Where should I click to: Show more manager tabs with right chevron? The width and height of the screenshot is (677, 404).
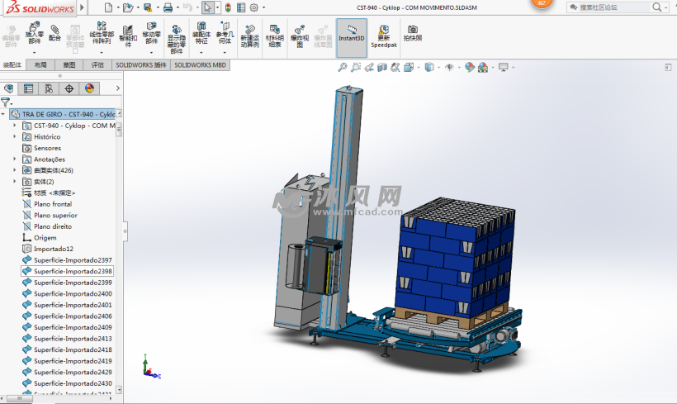118,88
